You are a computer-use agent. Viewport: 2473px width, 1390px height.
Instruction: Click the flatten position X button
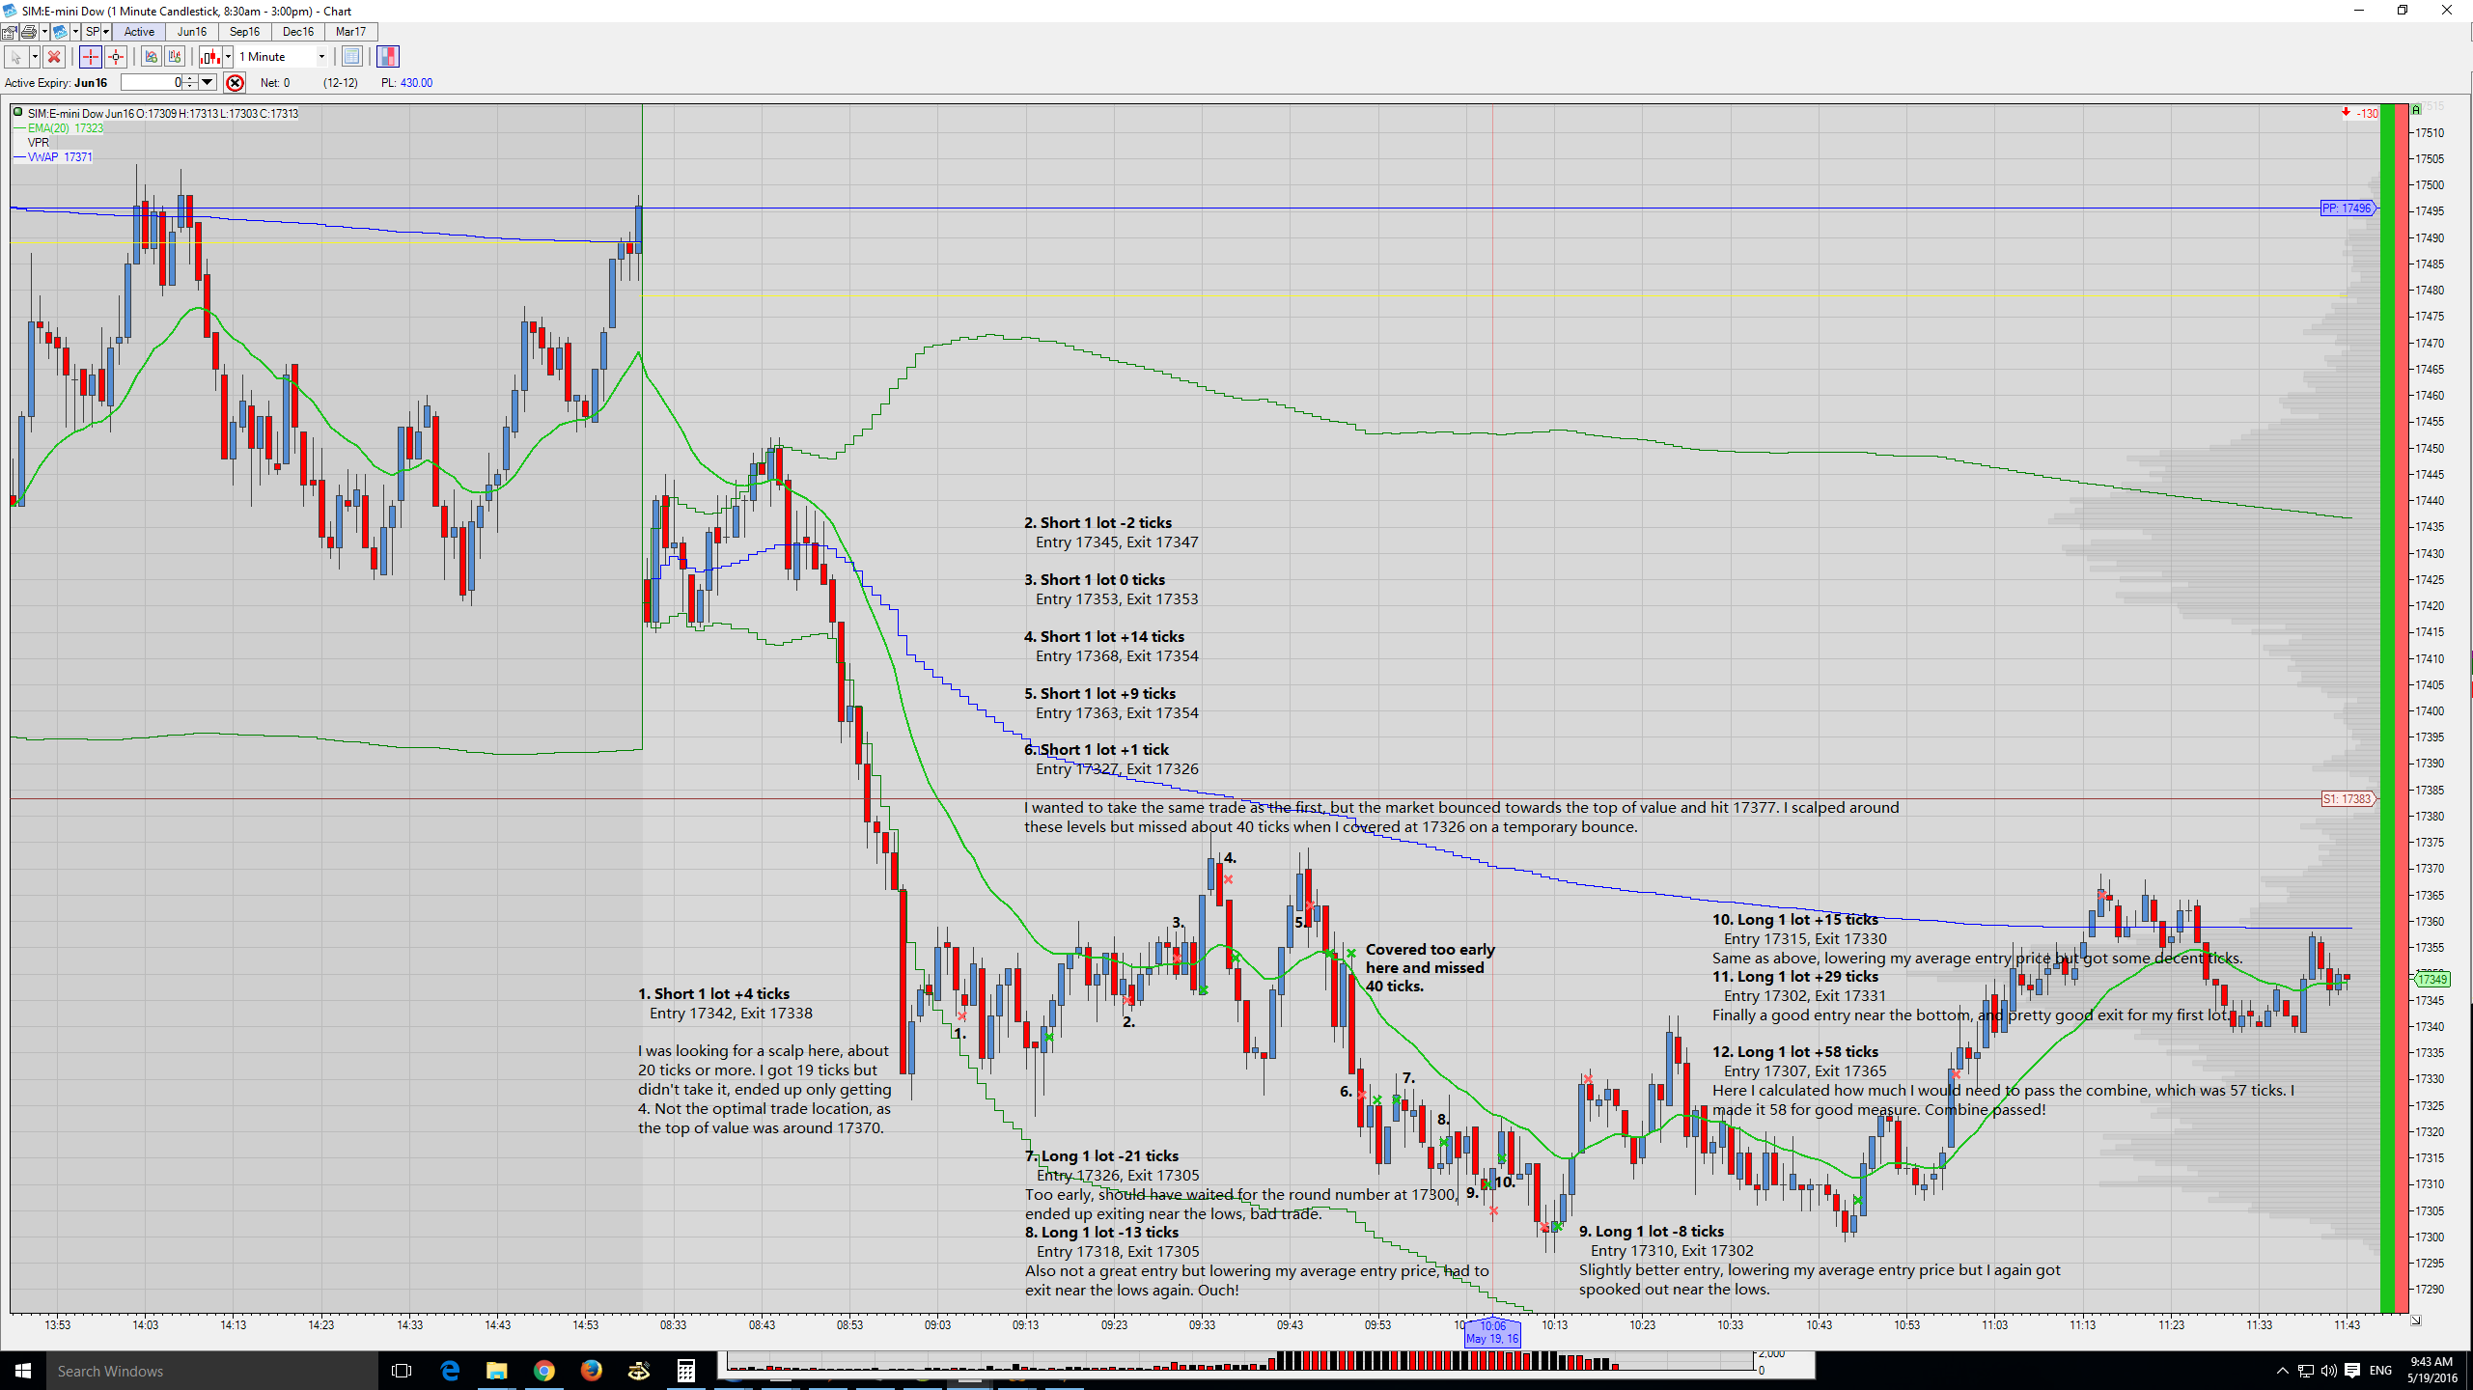235,83
